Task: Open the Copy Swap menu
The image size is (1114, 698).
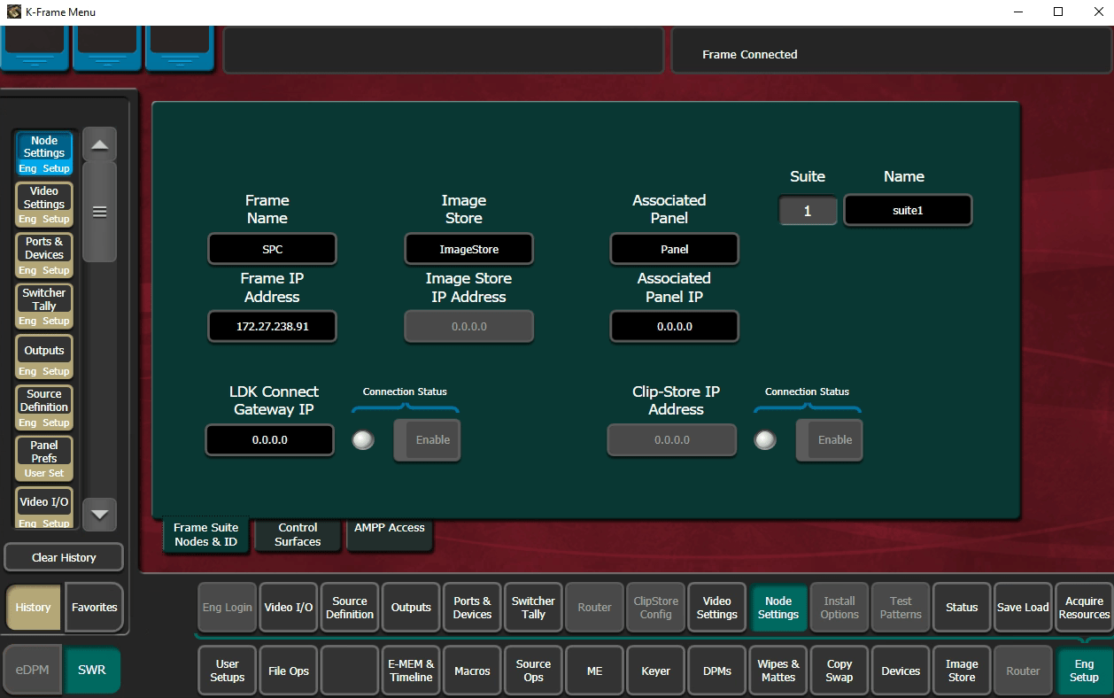Action: pos(839,671)
